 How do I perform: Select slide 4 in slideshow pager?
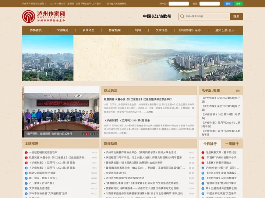(93, 134)
